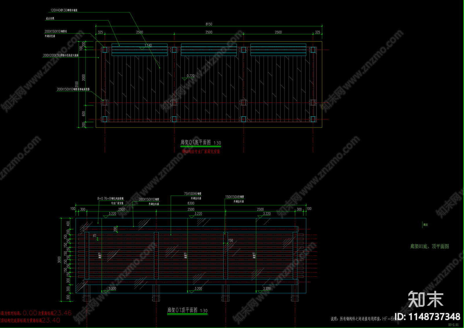Click the red '0.00' relative elevation value
The width and height of the screenshot is (464, 328).
30,313
